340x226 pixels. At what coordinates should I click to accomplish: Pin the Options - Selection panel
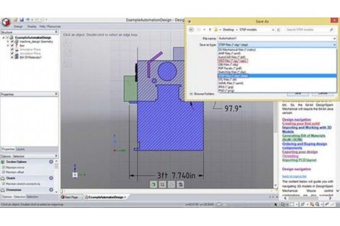(56, 156)
